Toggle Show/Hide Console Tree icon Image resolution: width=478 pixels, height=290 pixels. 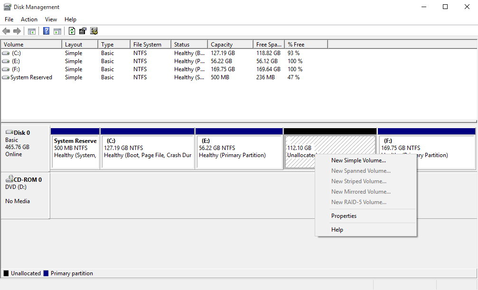point(32,31)
